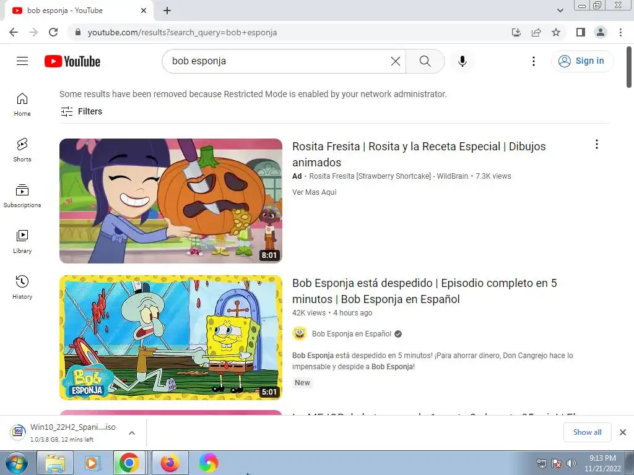Open Library in sidebar
The width and height of the screenshot is (634, 475).
pos(22,242)
